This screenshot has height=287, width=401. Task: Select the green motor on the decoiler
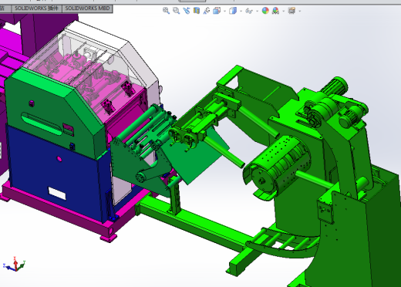click(x=335, y=86)
